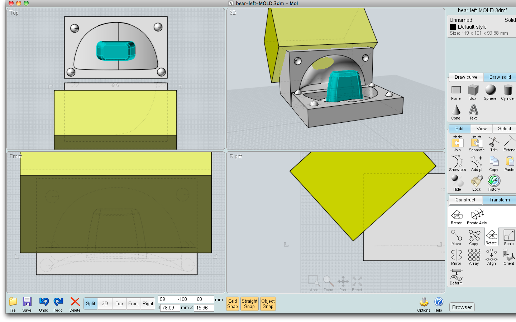Click the Browser button

pyautogui.click(x=462, y=307)
